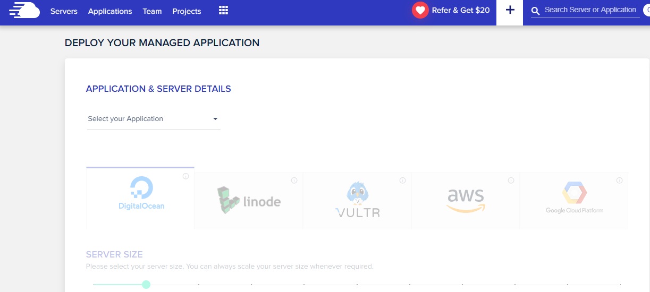This screenshot has width=650, height=292.
Task: Click Google Cloud Platform info icon
Action: coord(619,181)
